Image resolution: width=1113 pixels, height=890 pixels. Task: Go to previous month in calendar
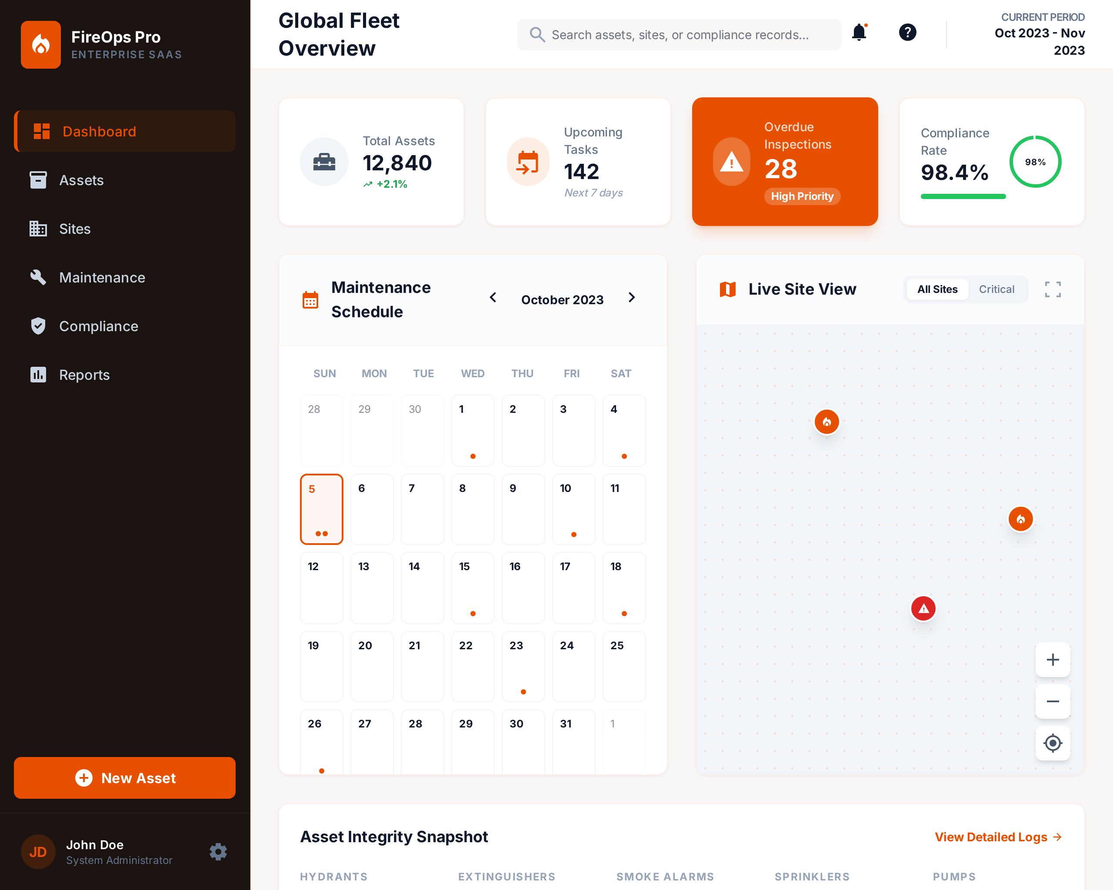click(493, 298)
